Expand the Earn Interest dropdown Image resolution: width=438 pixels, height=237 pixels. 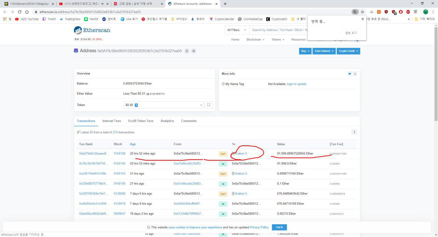pos(324,51)
